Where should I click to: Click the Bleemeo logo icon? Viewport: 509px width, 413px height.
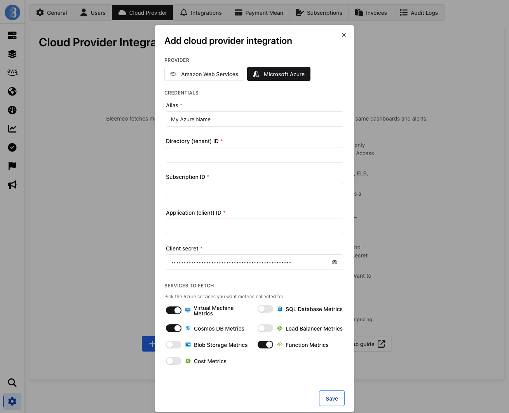tap(12, 12)
